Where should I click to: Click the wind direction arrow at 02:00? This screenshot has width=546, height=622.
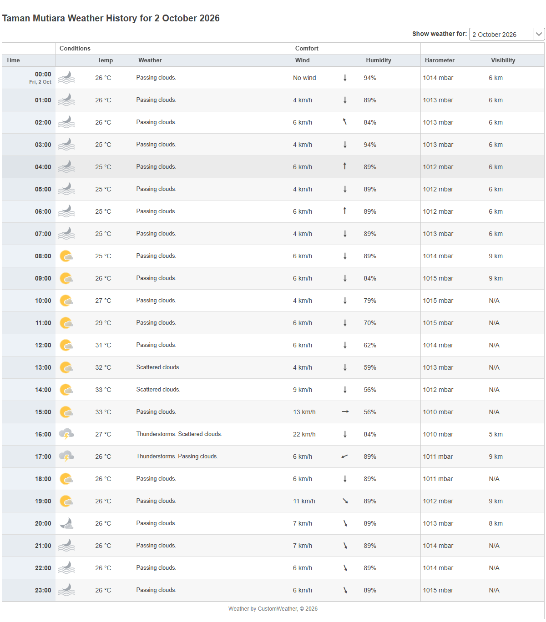coord(345,122)
